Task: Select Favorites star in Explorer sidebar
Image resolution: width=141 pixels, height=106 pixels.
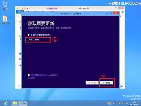Action: pos(20,21)
